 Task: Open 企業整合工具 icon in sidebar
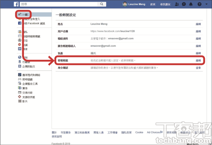(x=20, y=83)
